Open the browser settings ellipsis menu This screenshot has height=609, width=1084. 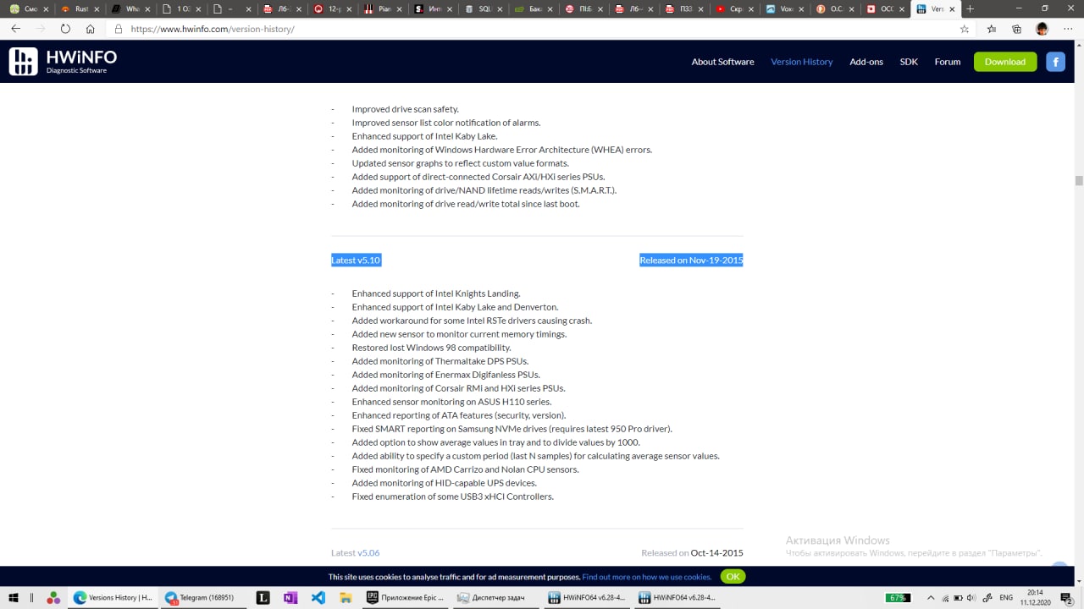click(1067, 29)
